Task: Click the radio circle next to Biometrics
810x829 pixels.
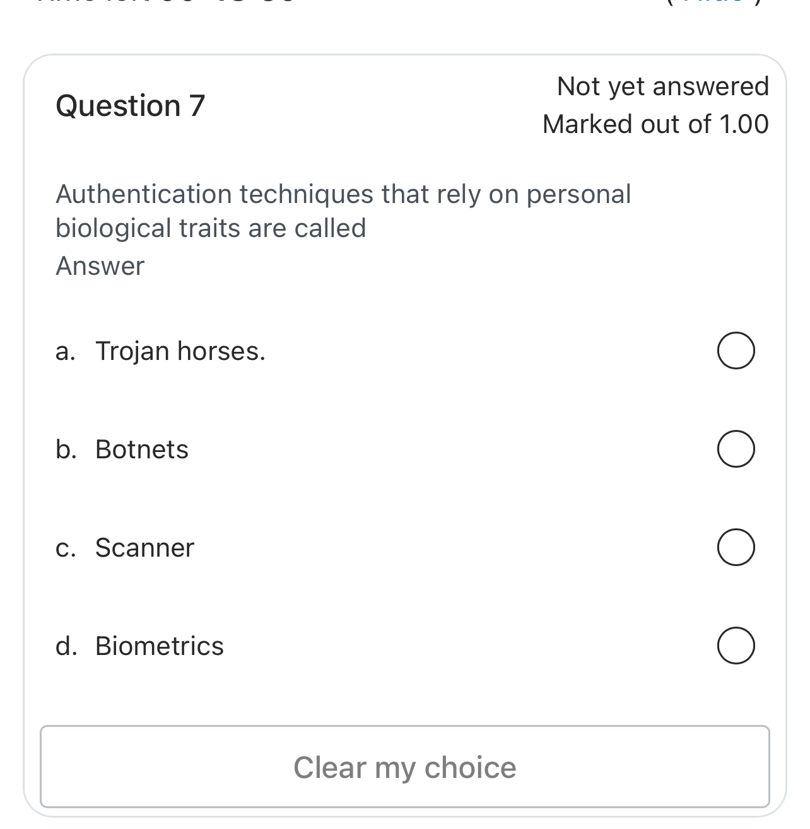Action: pos(736,646)
